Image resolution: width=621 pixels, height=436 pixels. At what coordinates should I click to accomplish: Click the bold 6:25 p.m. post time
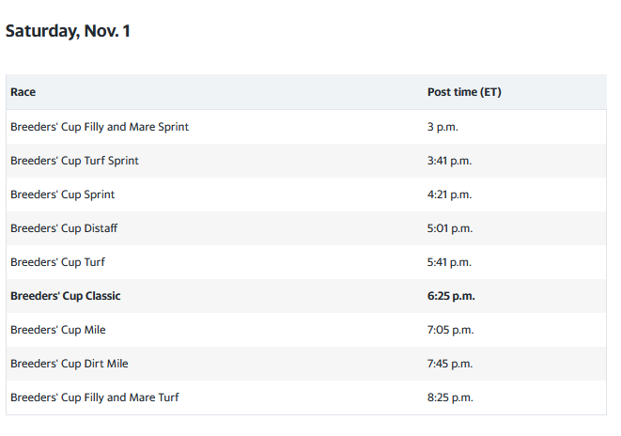pyautogui.click(x=451, y=296)
